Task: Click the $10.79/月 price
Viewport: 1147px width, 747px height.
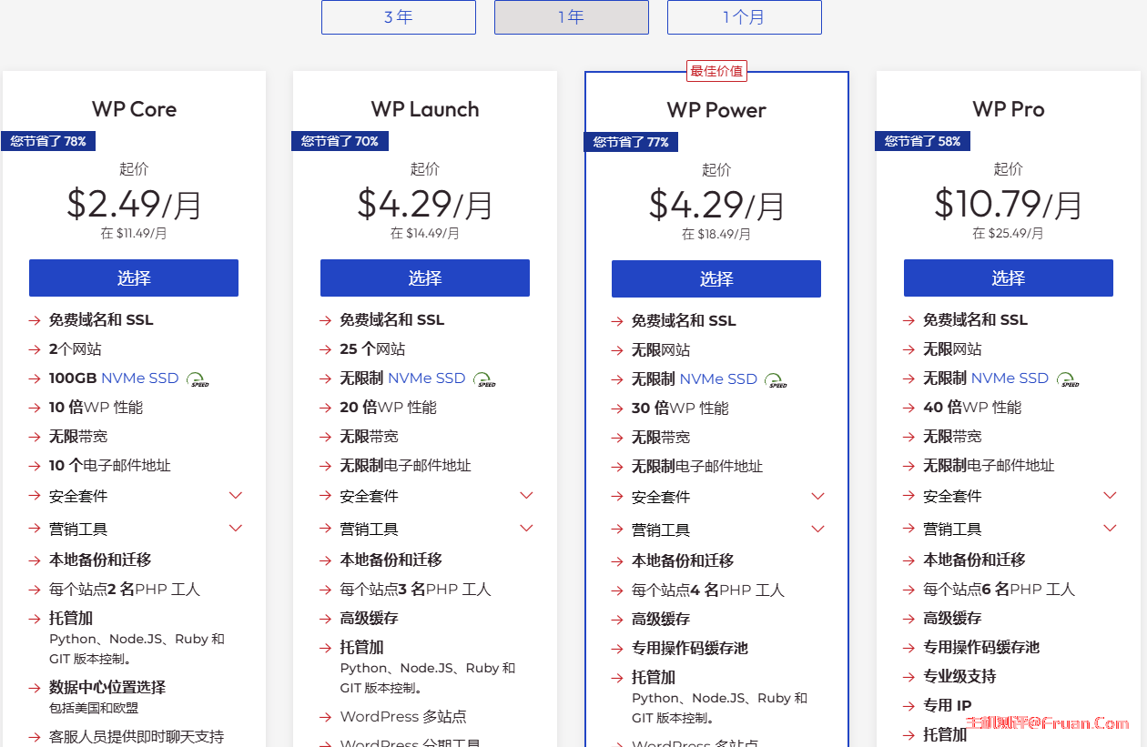Action: pyautogui.click(x=1008, y=204)
